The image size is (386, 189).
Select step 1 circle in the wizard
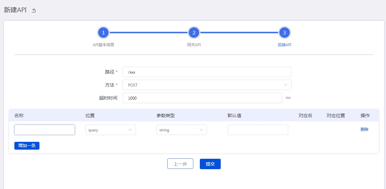tap(103, 33)
